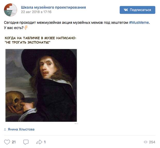Click the share count number 1
160x148 pixels.
(45, 142)
